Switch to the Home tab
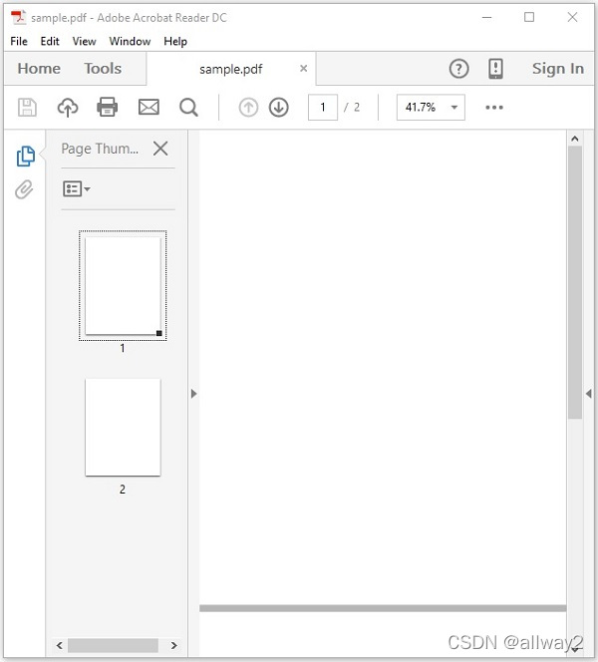The height and width of the screenshot is (662, 598). pyautogui.click(x=39, y=69)
